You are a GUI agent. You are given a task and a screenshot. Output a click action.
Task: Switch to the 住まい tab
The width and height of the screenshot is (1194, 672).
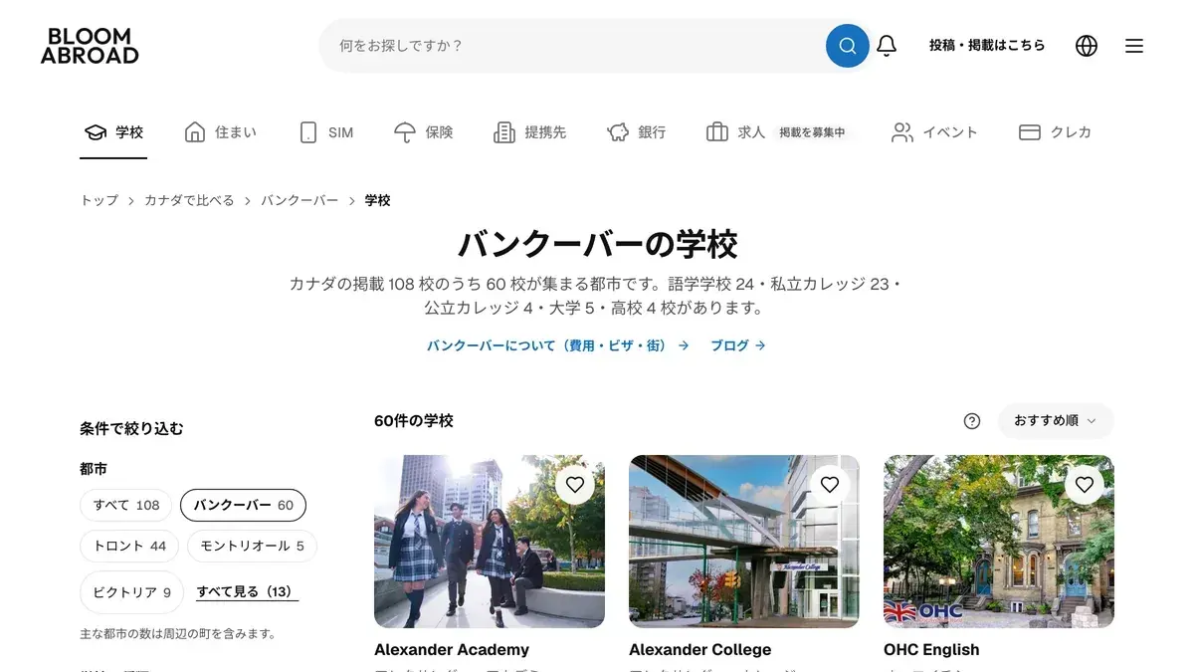(x=220, y=132)
